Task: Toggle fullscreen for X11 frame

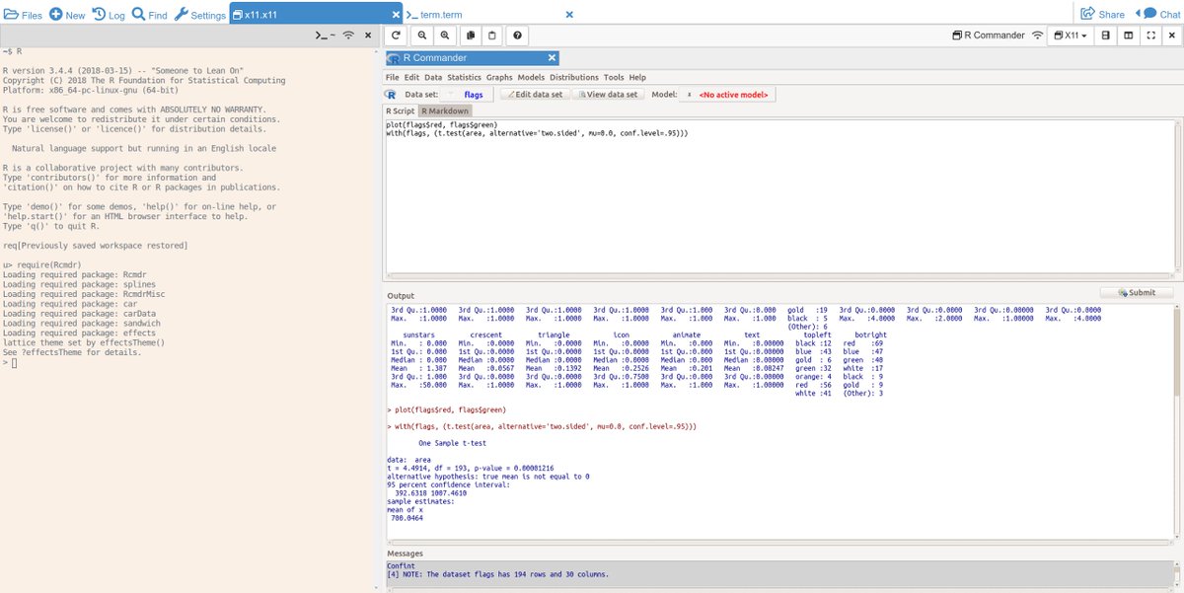Action: pyautogui.click(x=1150, y=36)
